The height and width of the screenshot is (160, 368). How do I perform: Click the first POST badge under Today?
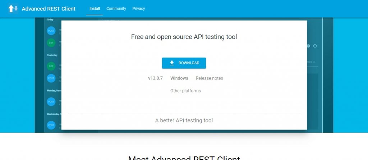pos(51,31)
